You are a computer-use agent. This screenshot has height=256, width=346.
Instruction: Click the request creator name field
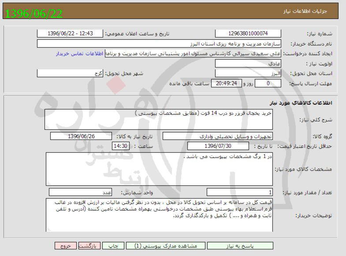pos(193,54)
